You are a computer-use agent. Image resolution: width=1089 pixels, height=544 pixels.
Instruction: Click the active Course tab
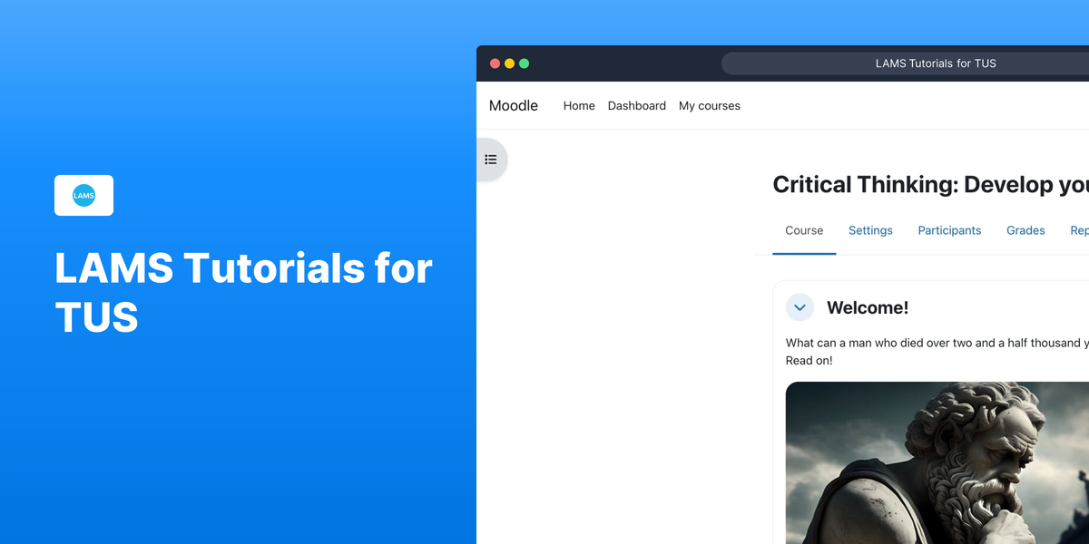pyautogui.click(x=804, y=230)
